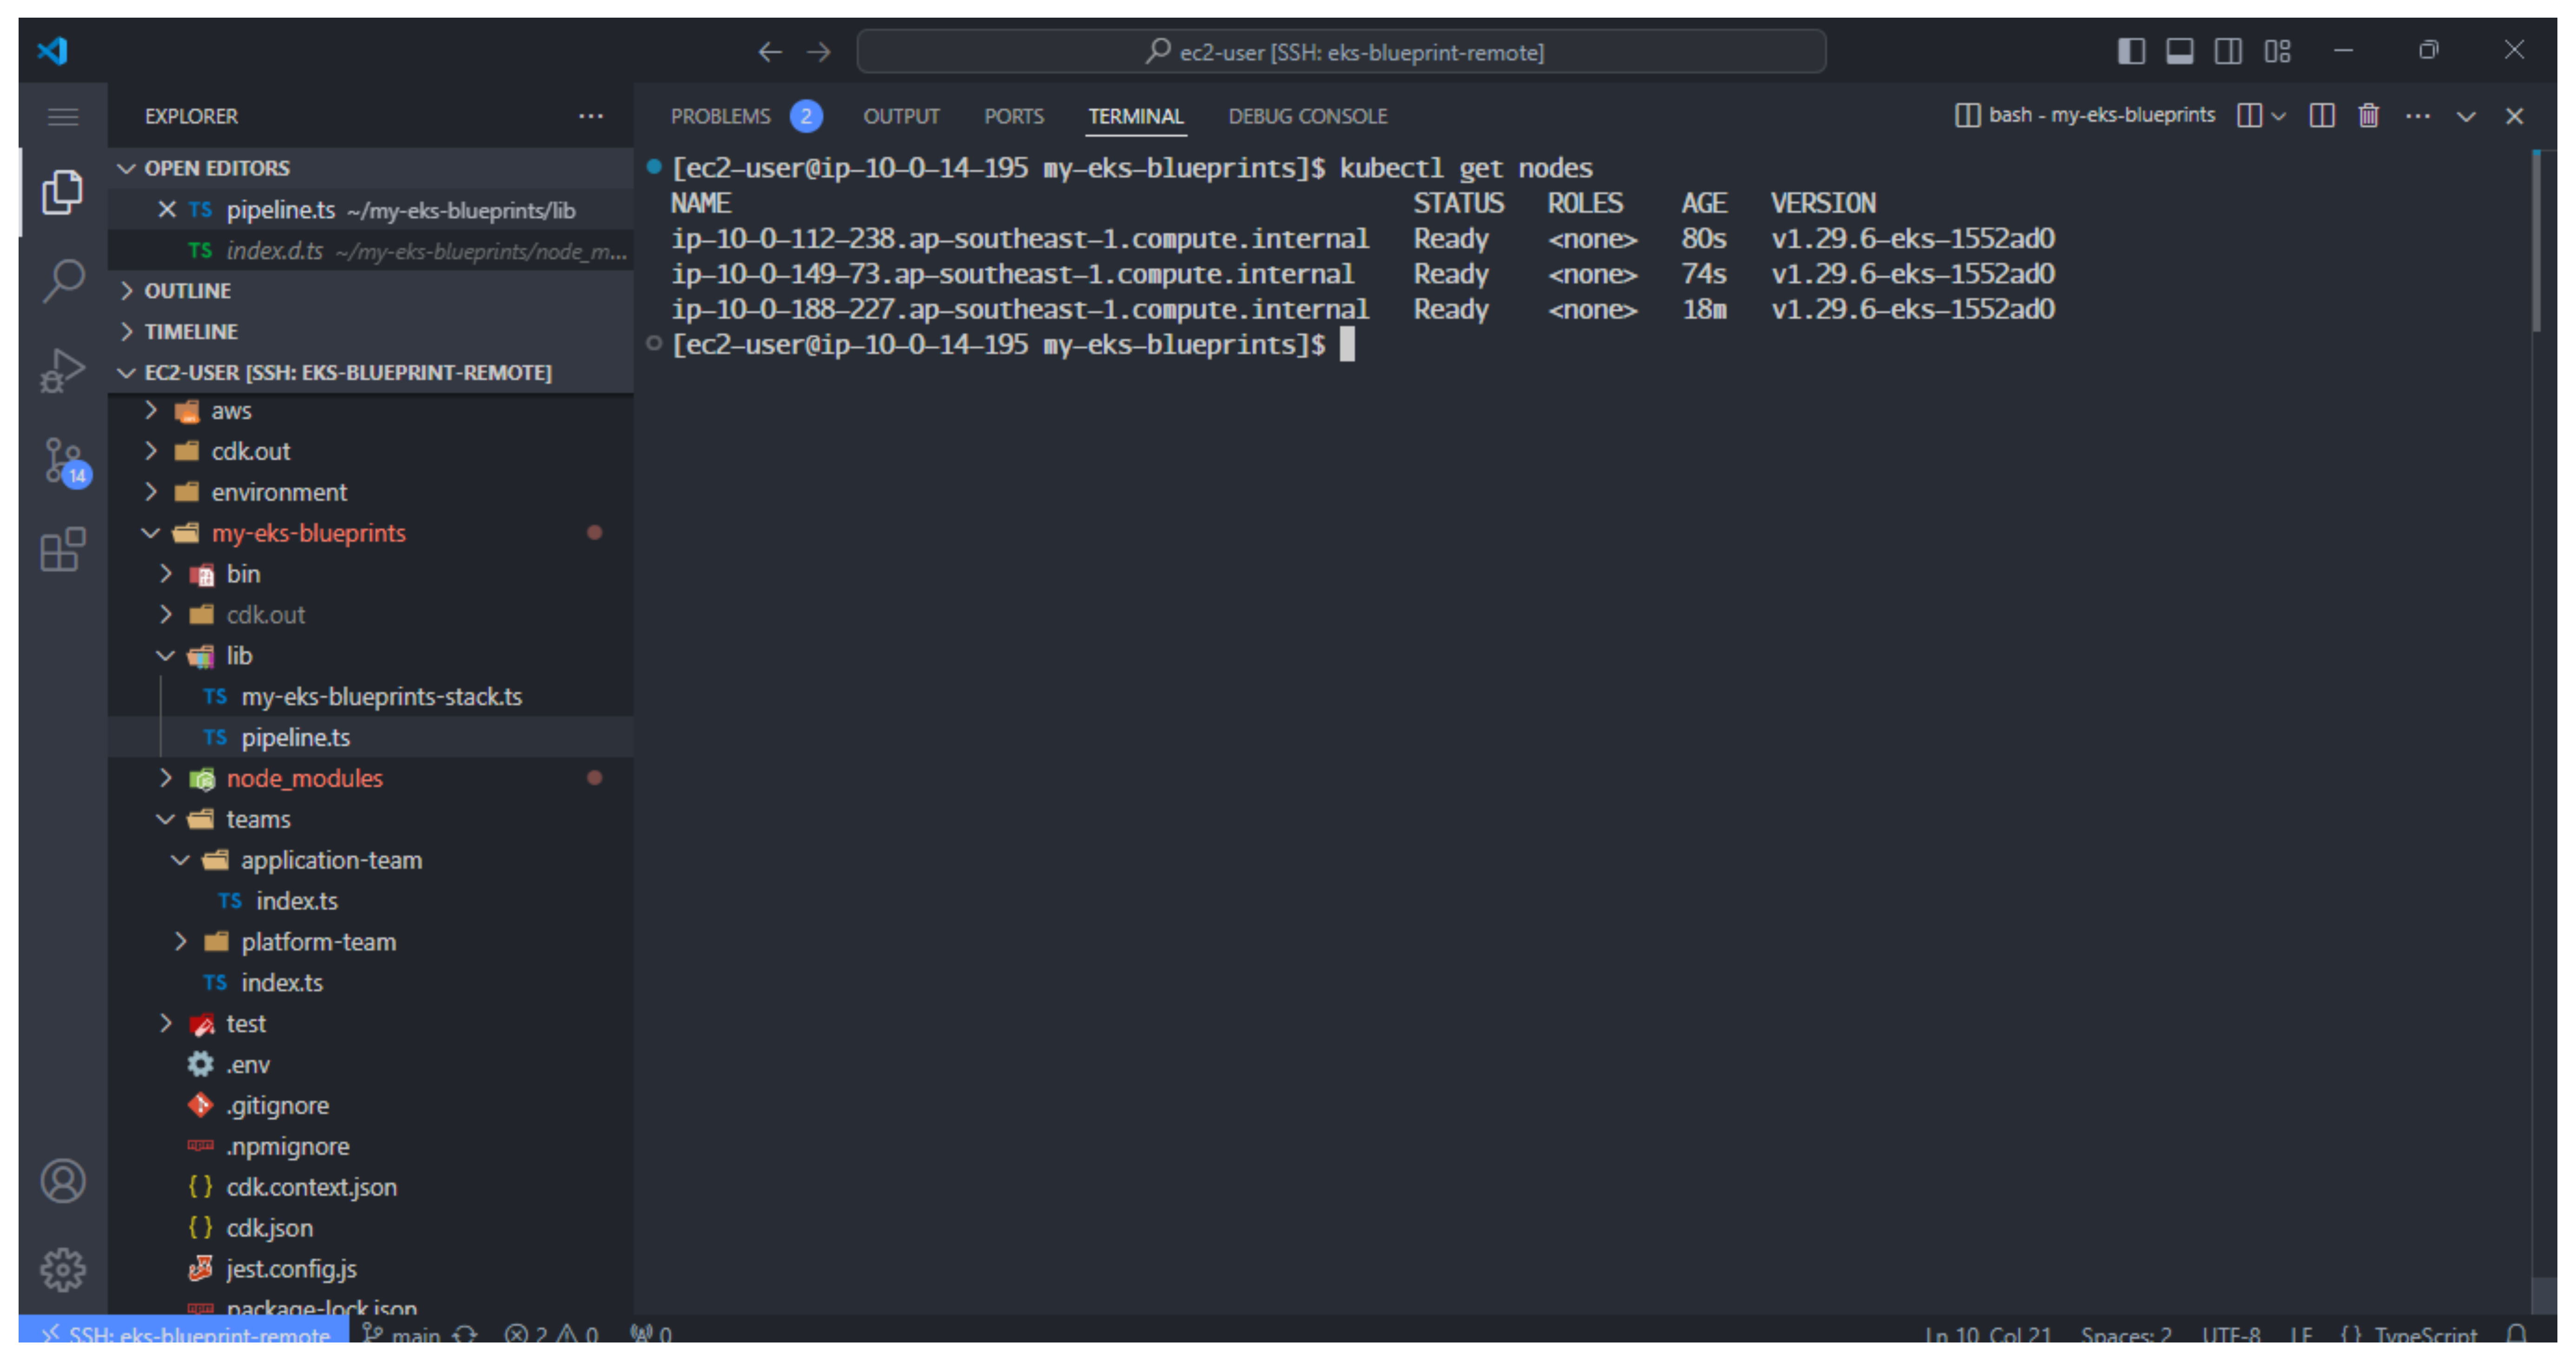The image size is (2576, 1362).
Task: Switch to the PROBLEMS tab
Action: pos(720,116)
